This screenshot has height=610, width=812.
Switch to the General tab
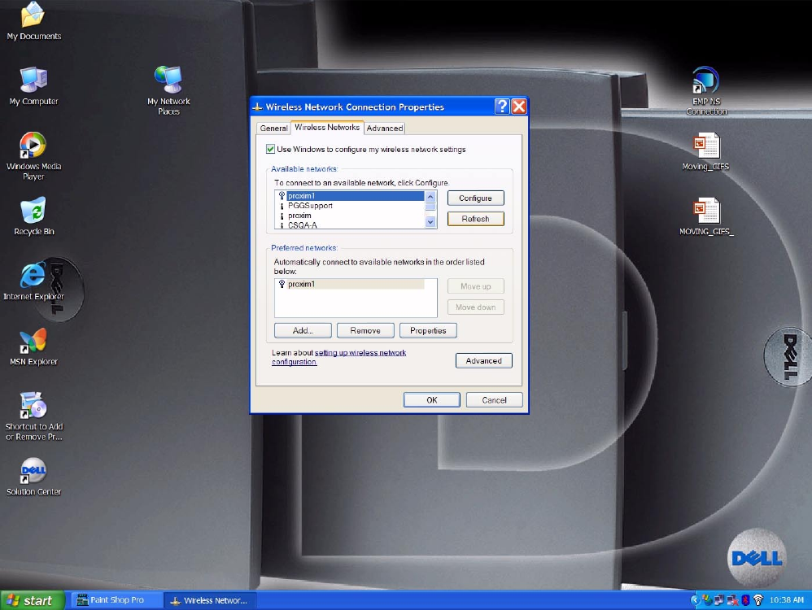click(273, 128)
